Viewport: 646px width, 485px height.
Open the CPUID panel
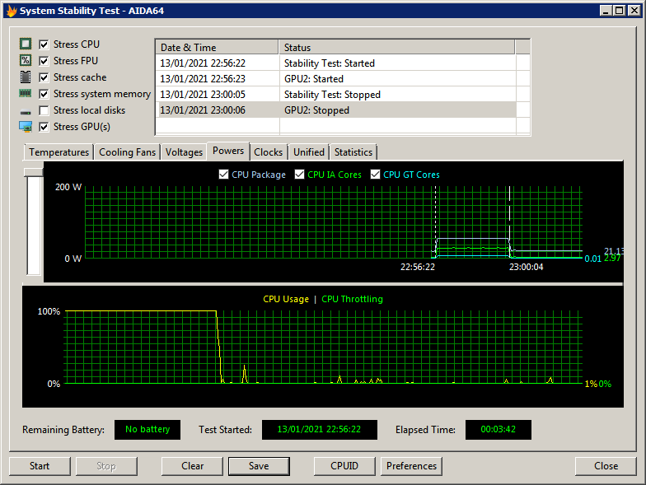click(344, 466)
